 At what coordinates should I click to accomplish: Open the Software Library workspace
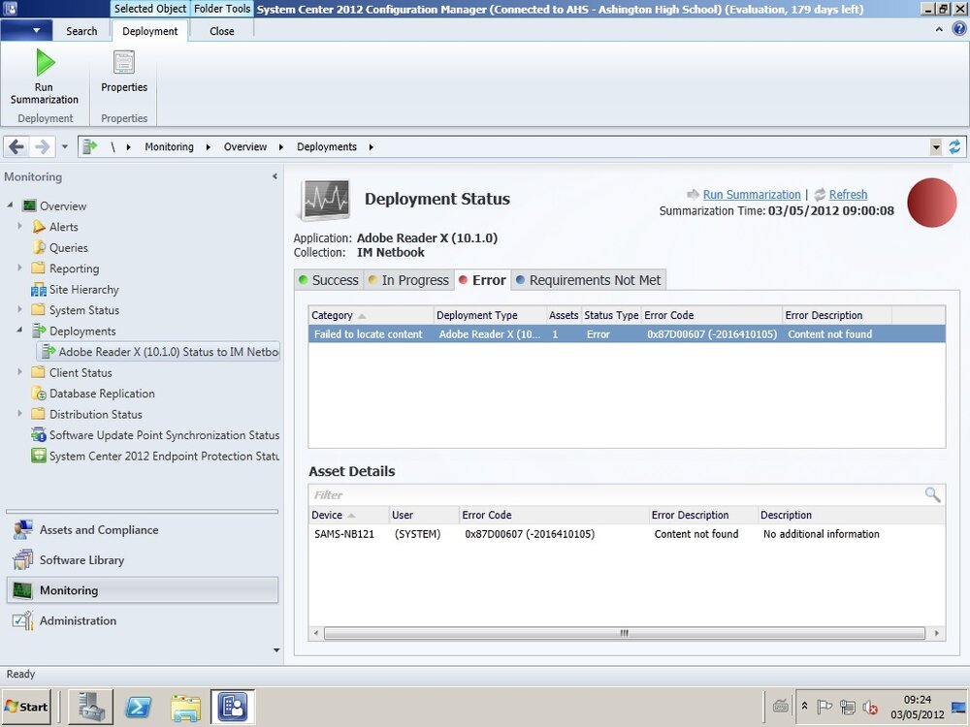tap(143, 560)
